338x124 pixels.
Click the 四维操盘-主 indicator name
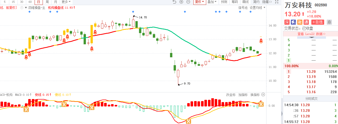[37, 8]
